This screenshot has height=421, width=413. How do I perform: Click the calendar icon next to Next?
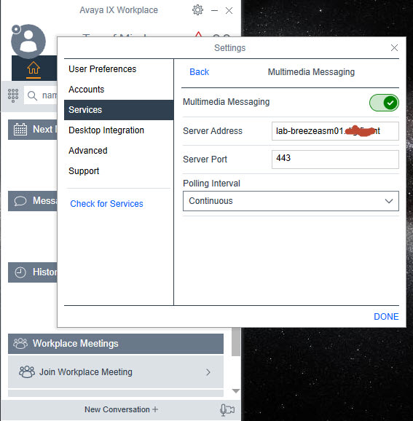(20, 130)
